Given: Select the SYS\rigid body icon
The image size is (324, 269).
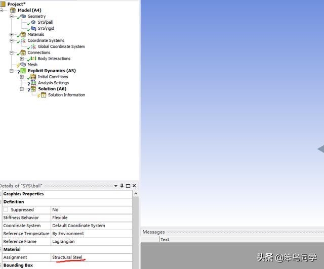Looking at the screenshot, I should pos(33,28).
